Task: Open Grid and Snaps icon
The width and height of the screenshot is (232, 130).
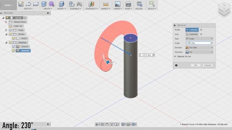Action: coord(128,124)
